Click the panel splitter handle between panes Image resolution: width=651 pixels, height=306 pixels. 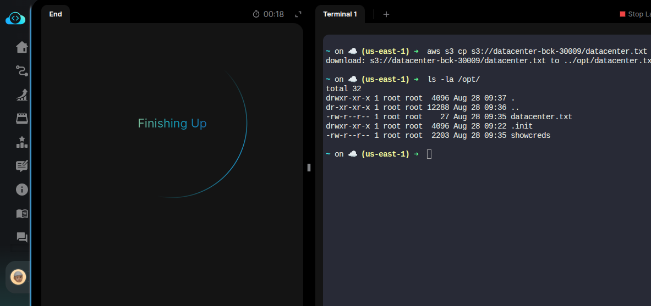tap(309, 168)
